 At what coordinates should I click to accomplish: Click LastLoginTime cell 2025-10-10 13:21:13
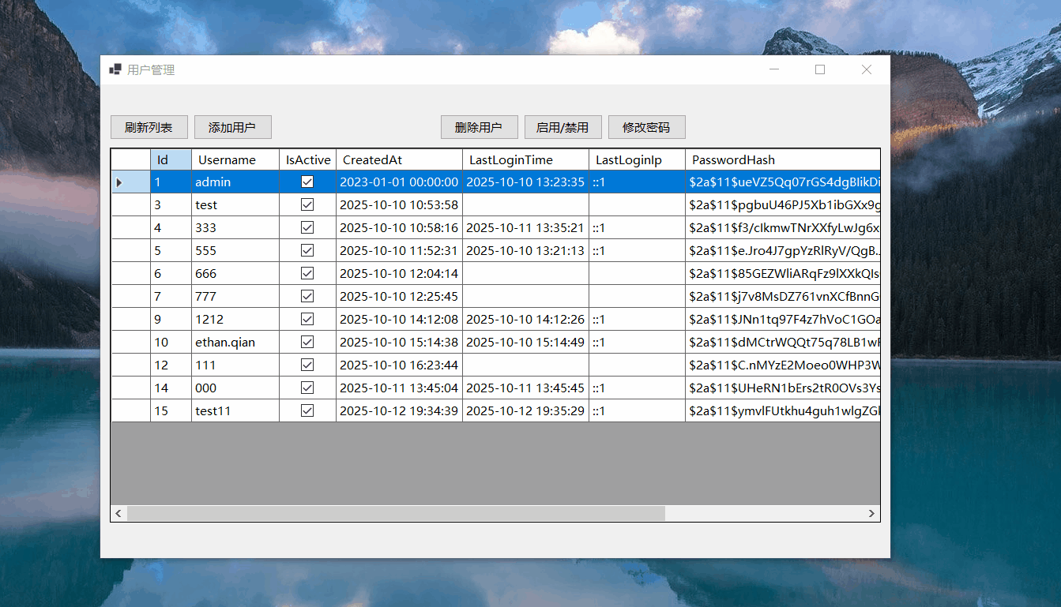coord(525,250)
